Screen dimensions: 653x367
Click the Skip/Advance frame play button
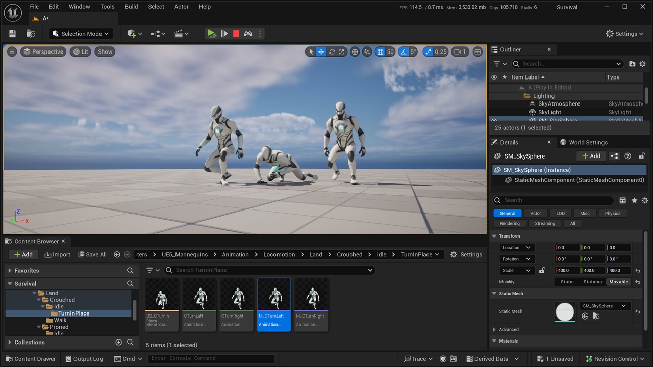click(224, 34)
